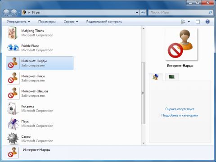Close the Игры window
Viewport: 216px width, 162px height.
tap(207, 3)
